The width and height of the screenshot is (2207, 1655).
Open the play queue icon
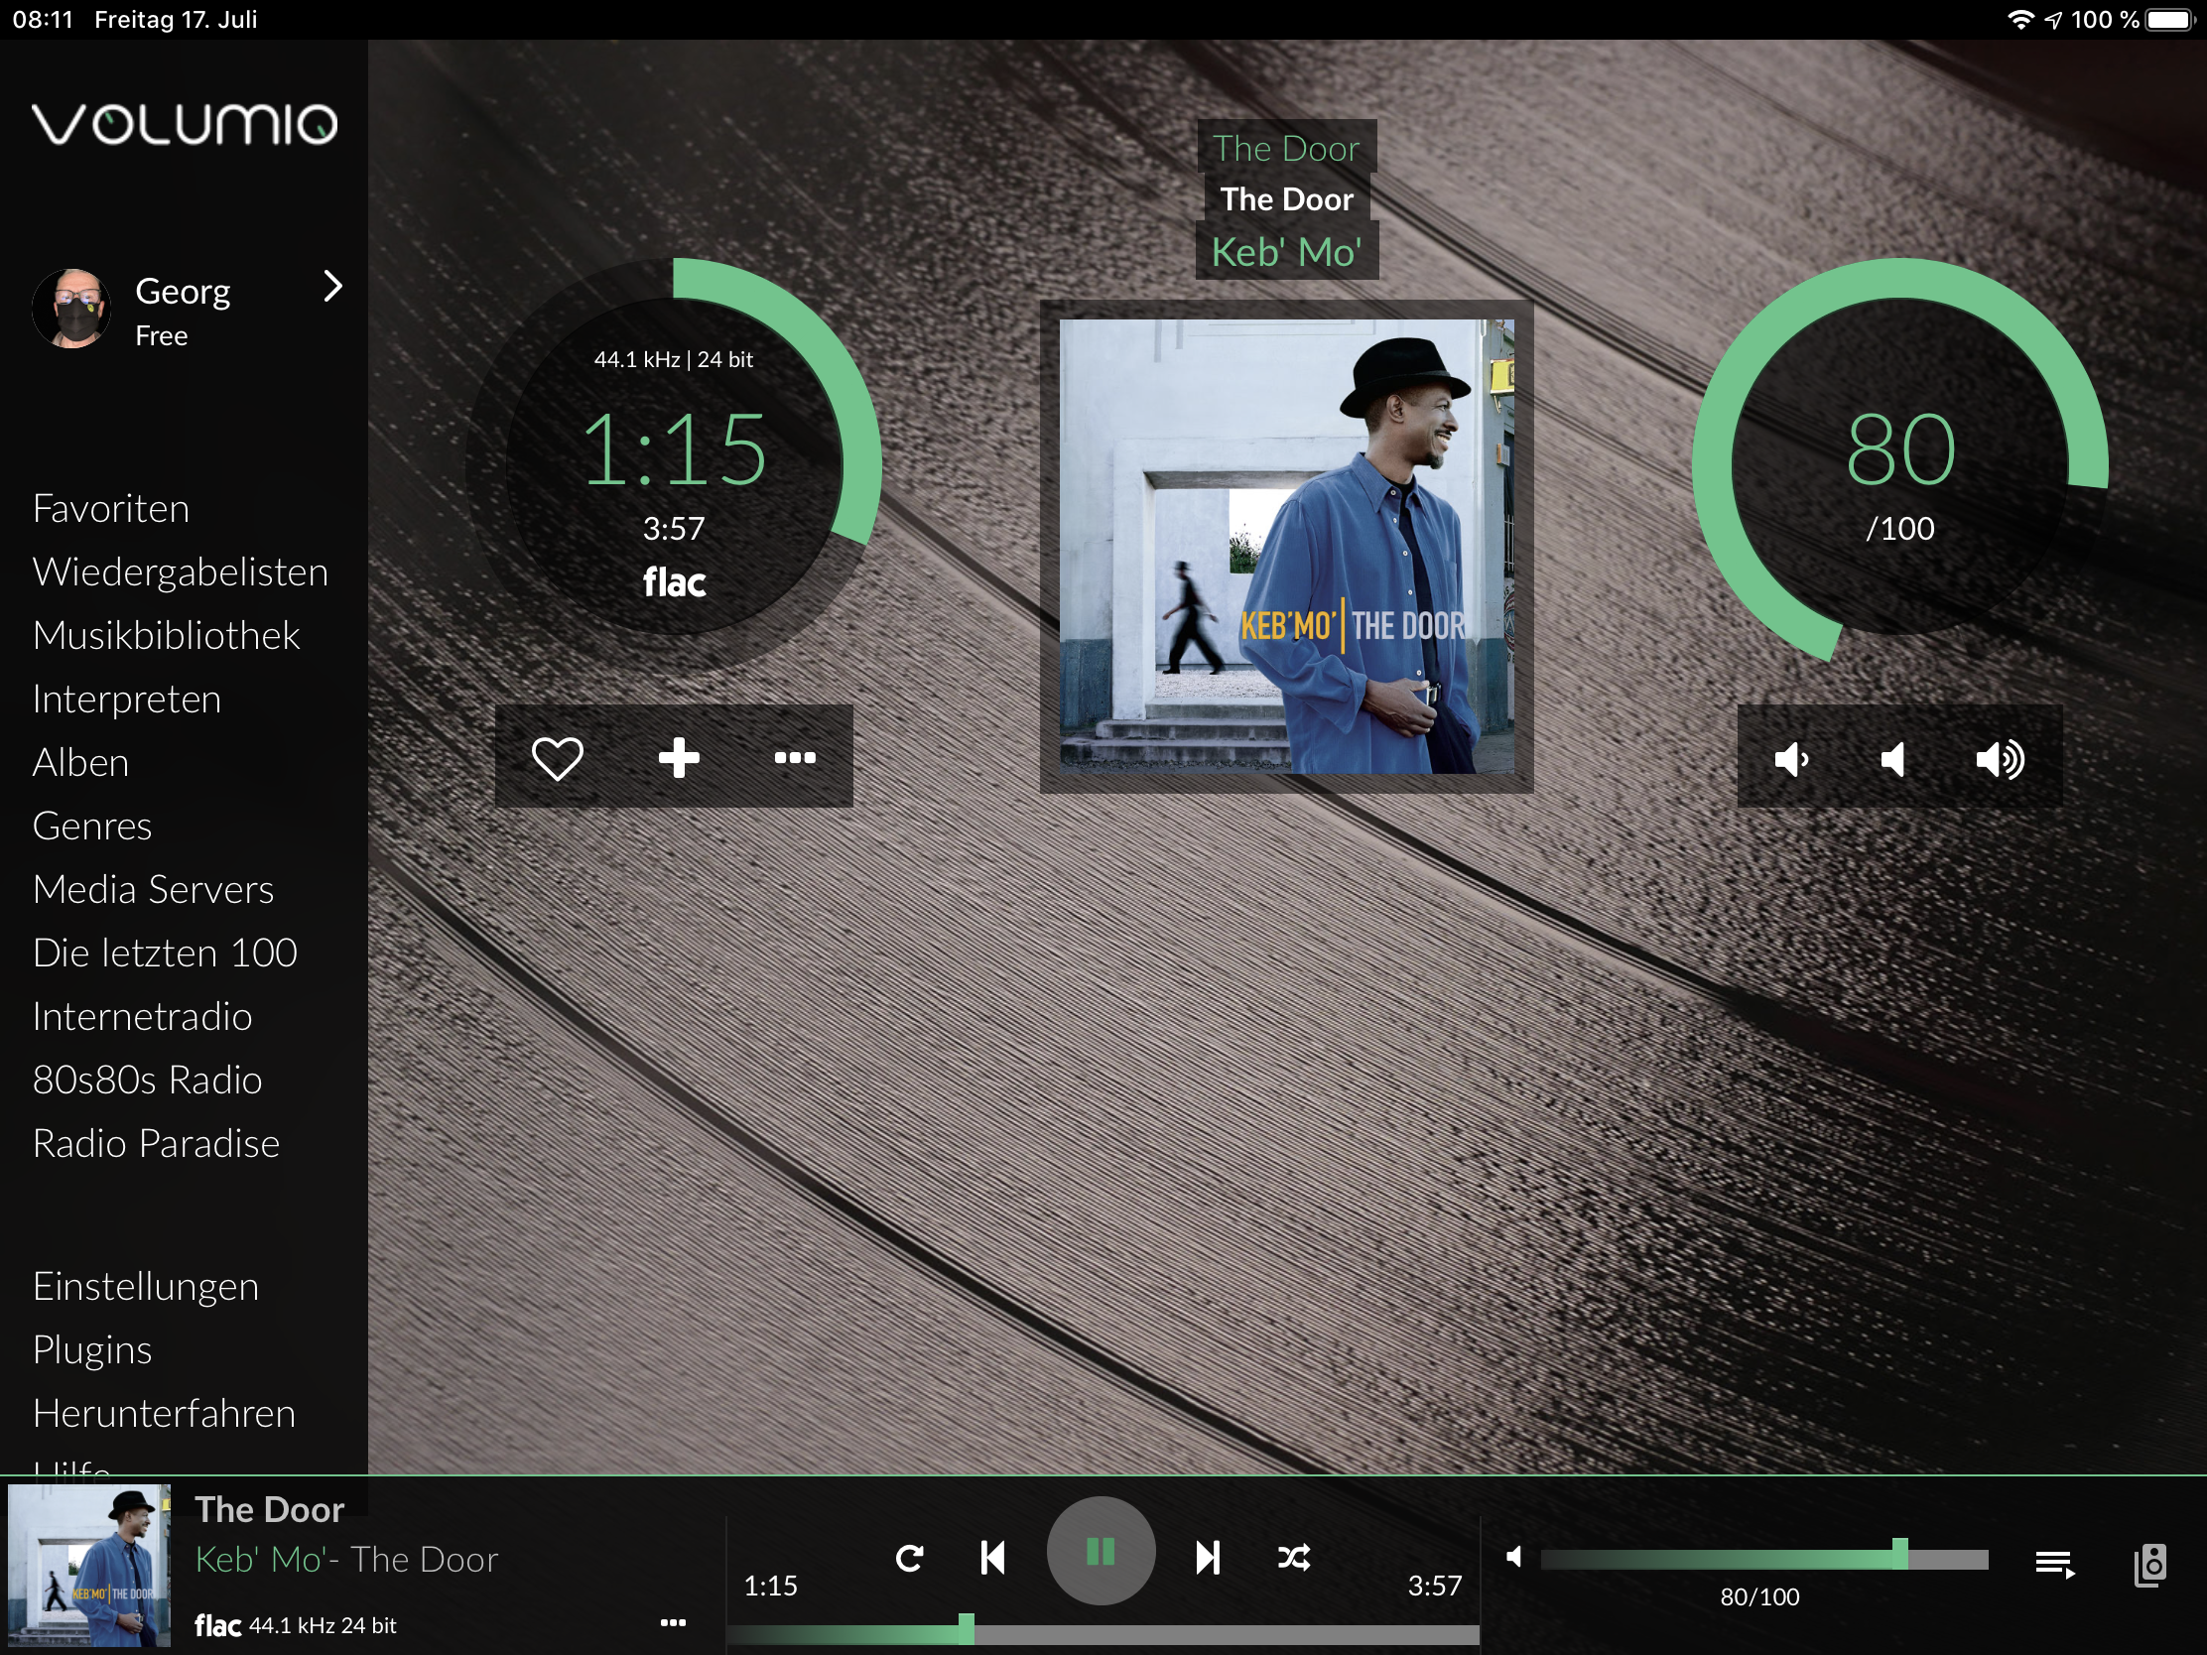[2055, 1565]
